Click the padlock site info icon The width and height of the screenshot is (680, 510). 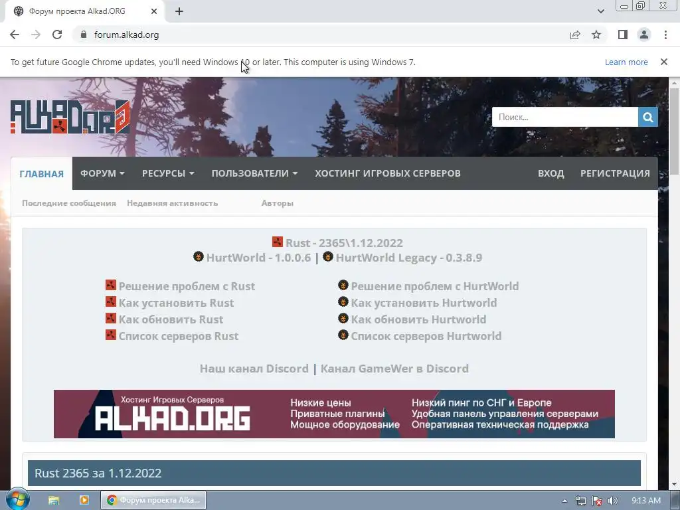pyautogui.click(x=84, y=35)
